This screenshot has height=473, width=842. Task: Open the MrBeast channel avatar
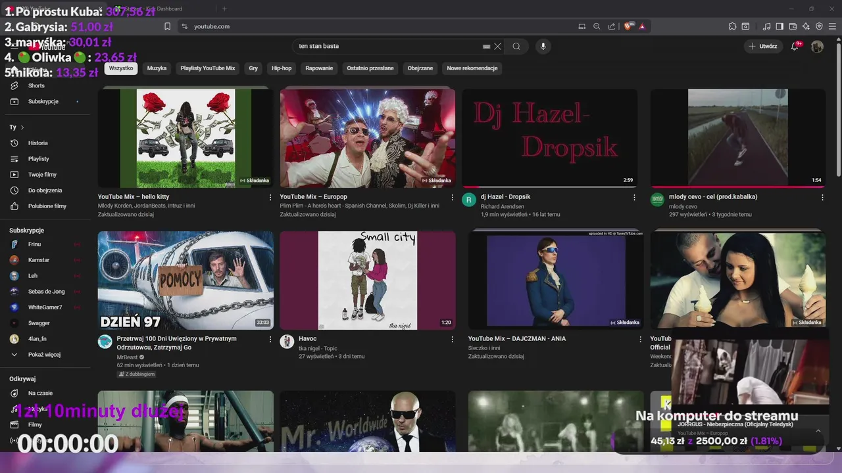(x=105, y=342)
